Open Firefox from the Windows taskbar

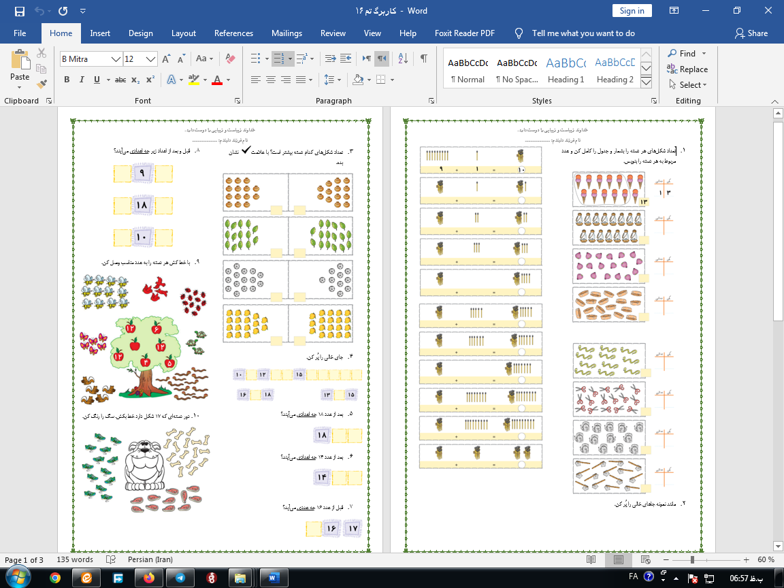[x=149, y=578]
